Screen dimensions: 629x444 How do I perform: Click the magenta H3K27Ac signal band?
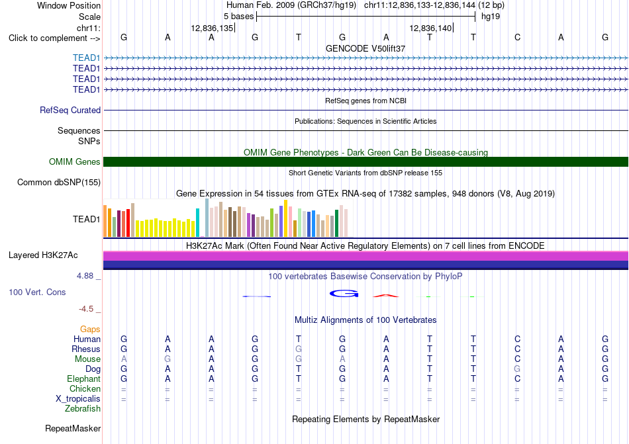[x=365, y=256]
